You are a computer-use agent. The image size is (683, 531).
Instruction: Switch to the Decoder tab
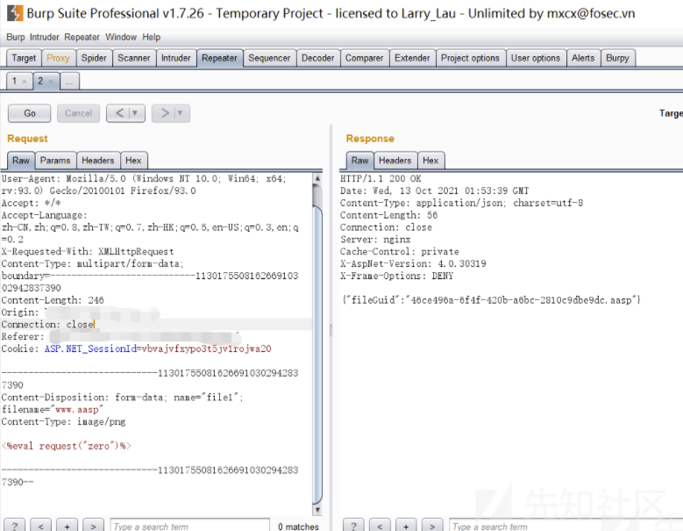point(318,58)
